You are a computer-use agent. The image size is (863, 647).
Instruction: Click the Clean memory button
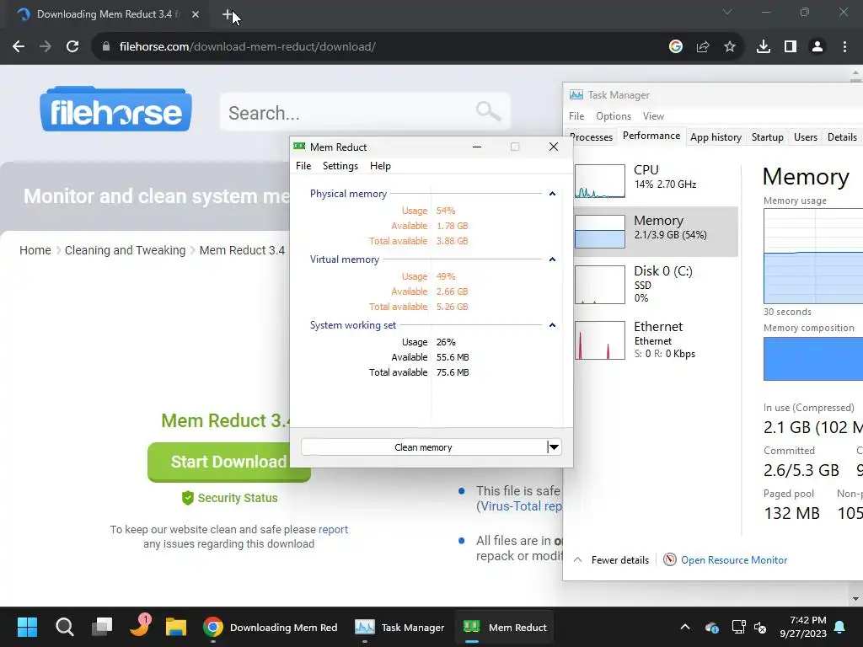(423, 447)
